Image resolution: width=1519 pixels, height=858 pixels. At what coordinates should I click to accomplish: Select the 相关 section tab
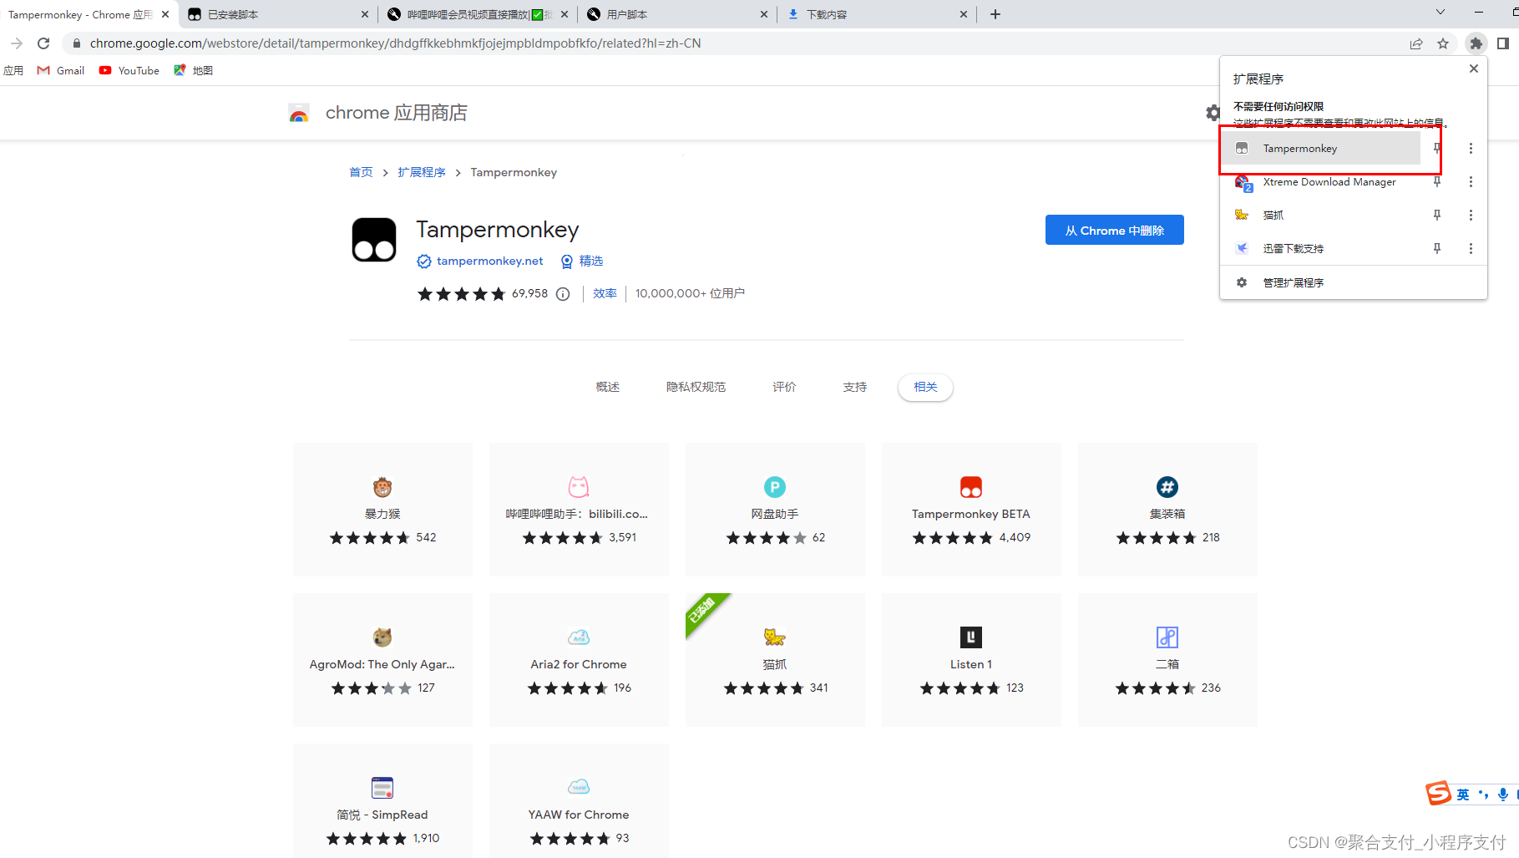(925, 387)
